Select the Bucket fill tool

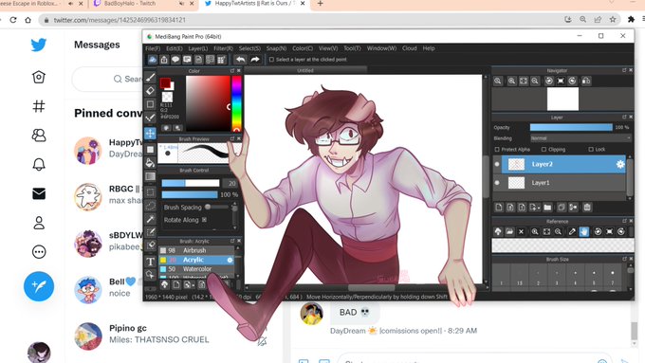pos(150,163)
